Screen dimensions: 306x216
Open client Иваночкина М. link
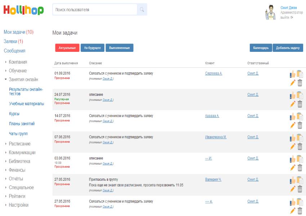[x=216, y=137]
